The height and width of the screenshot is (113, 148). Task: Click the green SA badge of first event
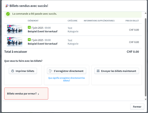tap(29, 27)
